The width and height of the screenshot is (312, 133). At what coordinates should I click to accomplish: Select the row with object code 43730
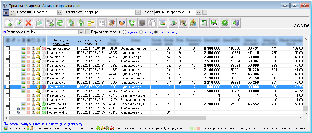(x=153, y=78)
